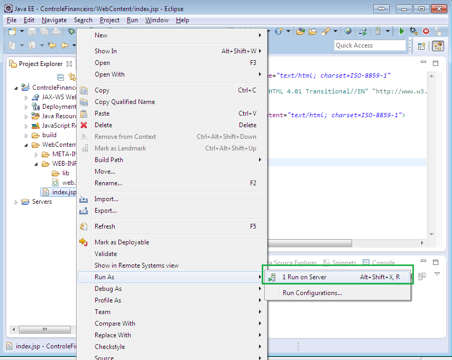Screen dimensions: 452x360
Task: Expand the Deployment Descriptor node
Action: (x=26, y=107)
